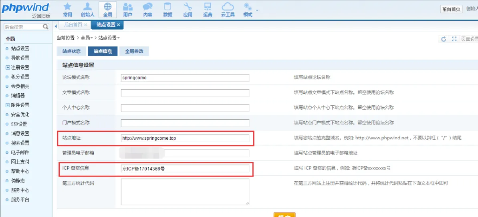The image size is (478, 217).
Task: Close the 后台首页 tab
Action: pyautogui.click(x=86, y=25)
